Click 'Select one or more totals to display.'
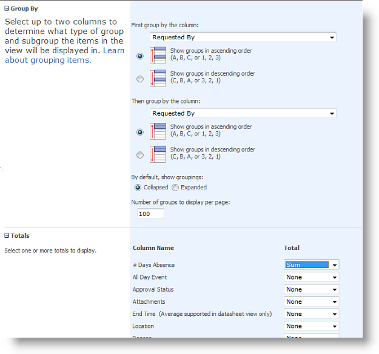The image size is (379, 354). click(50, 251)
